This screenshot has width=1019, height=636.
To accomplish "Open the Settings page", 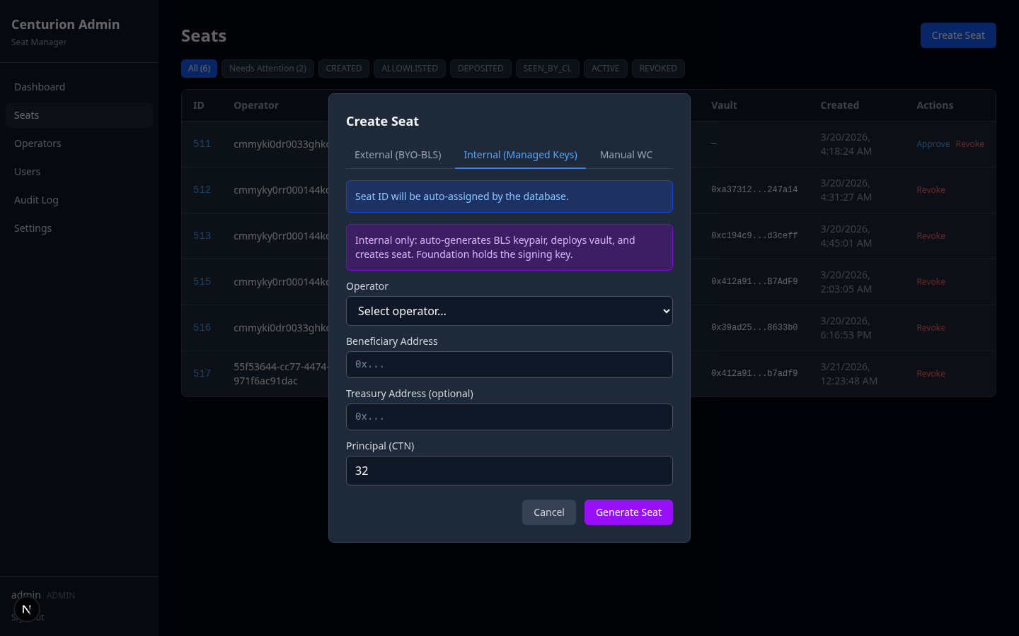I will 33,228.
